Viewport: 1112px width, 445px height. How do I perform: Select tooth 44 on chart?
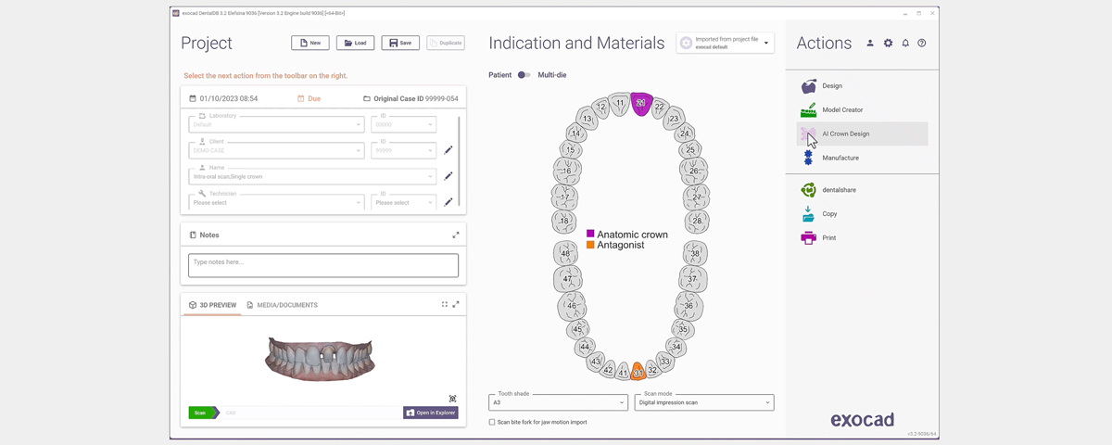tap(585, 347)
